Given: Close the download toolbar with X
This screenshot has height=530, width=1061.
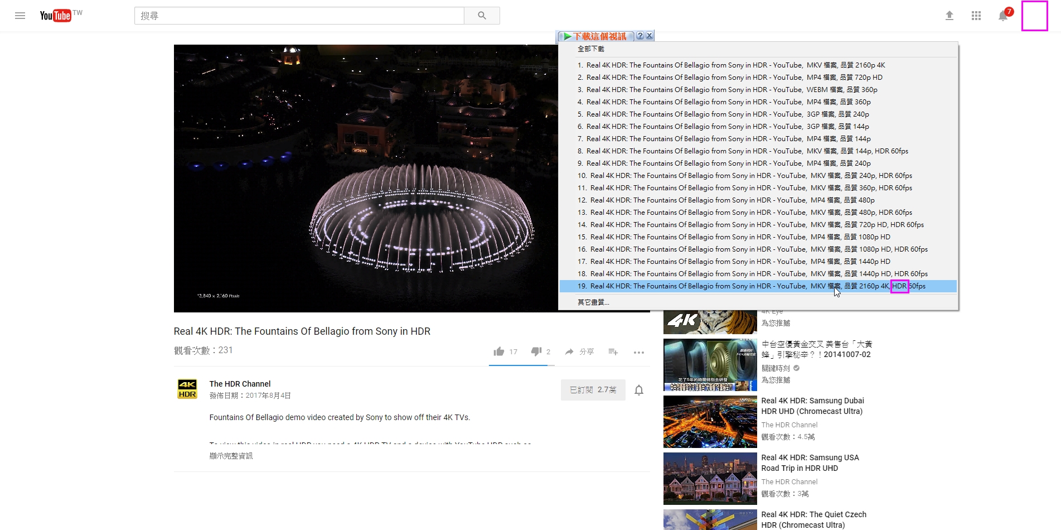Looking at the screenshot, I should point(650,36).
